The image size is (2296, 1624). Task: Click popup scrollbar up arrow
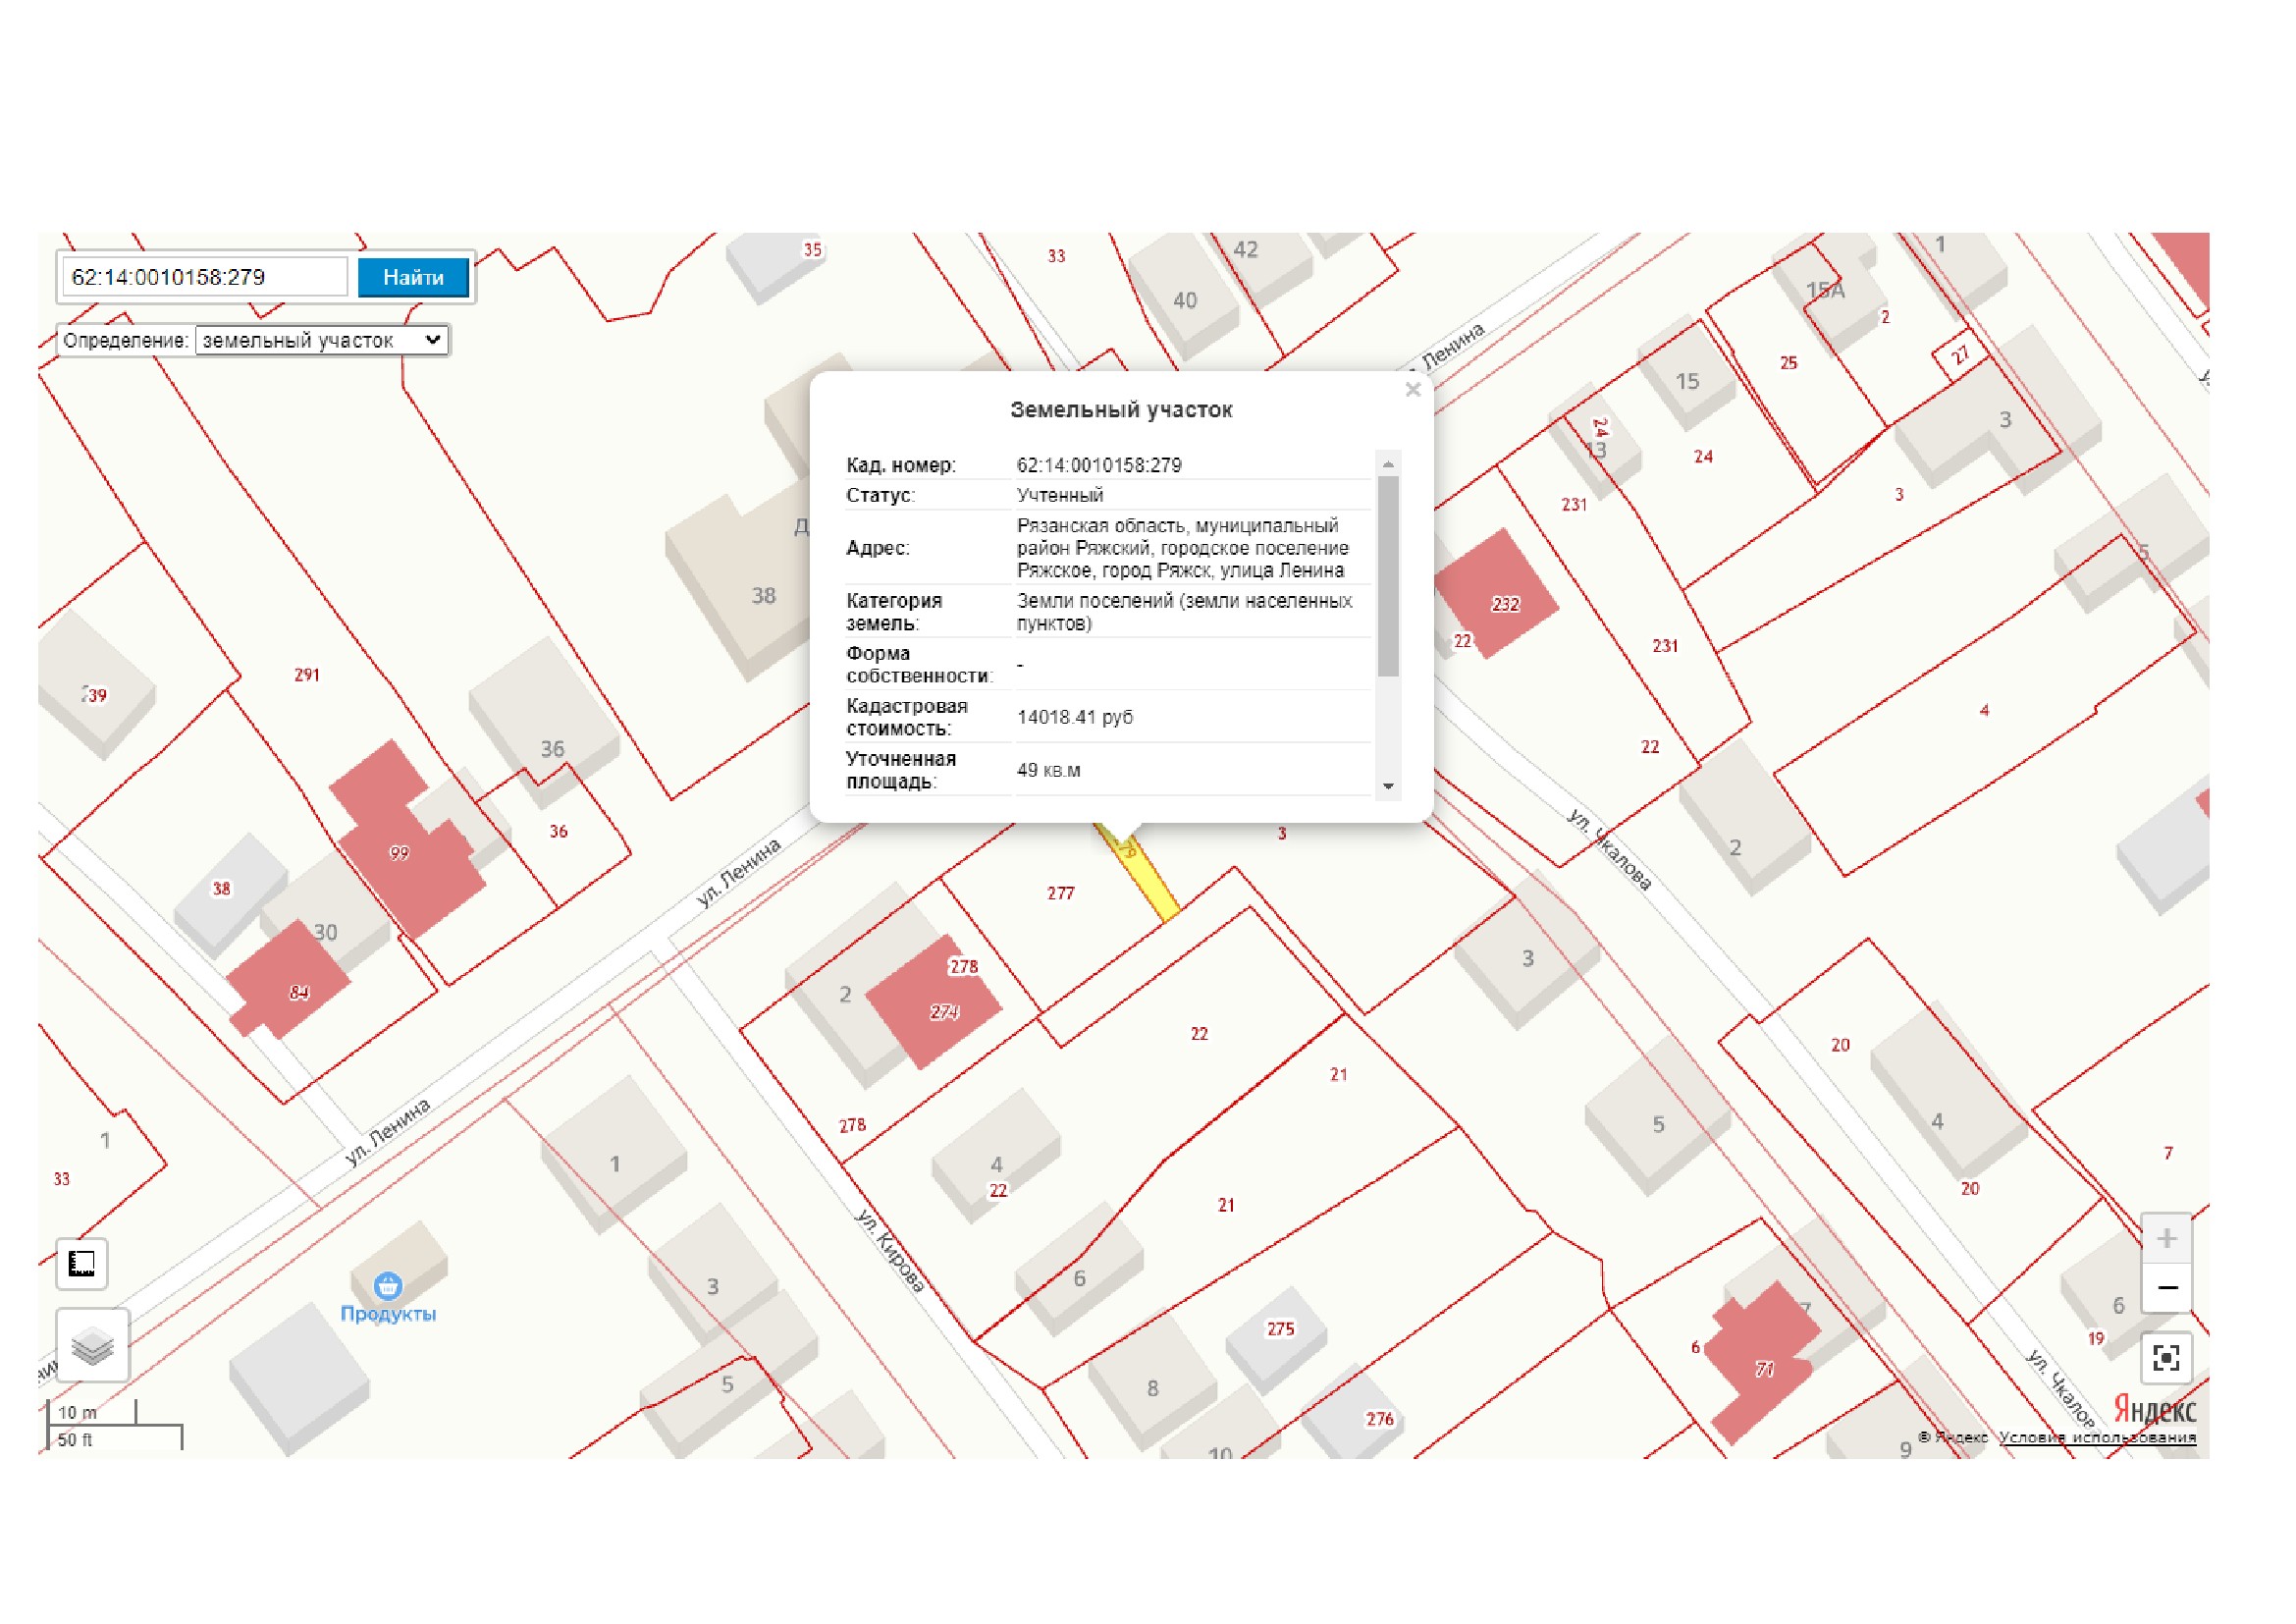click(1388, 463)
